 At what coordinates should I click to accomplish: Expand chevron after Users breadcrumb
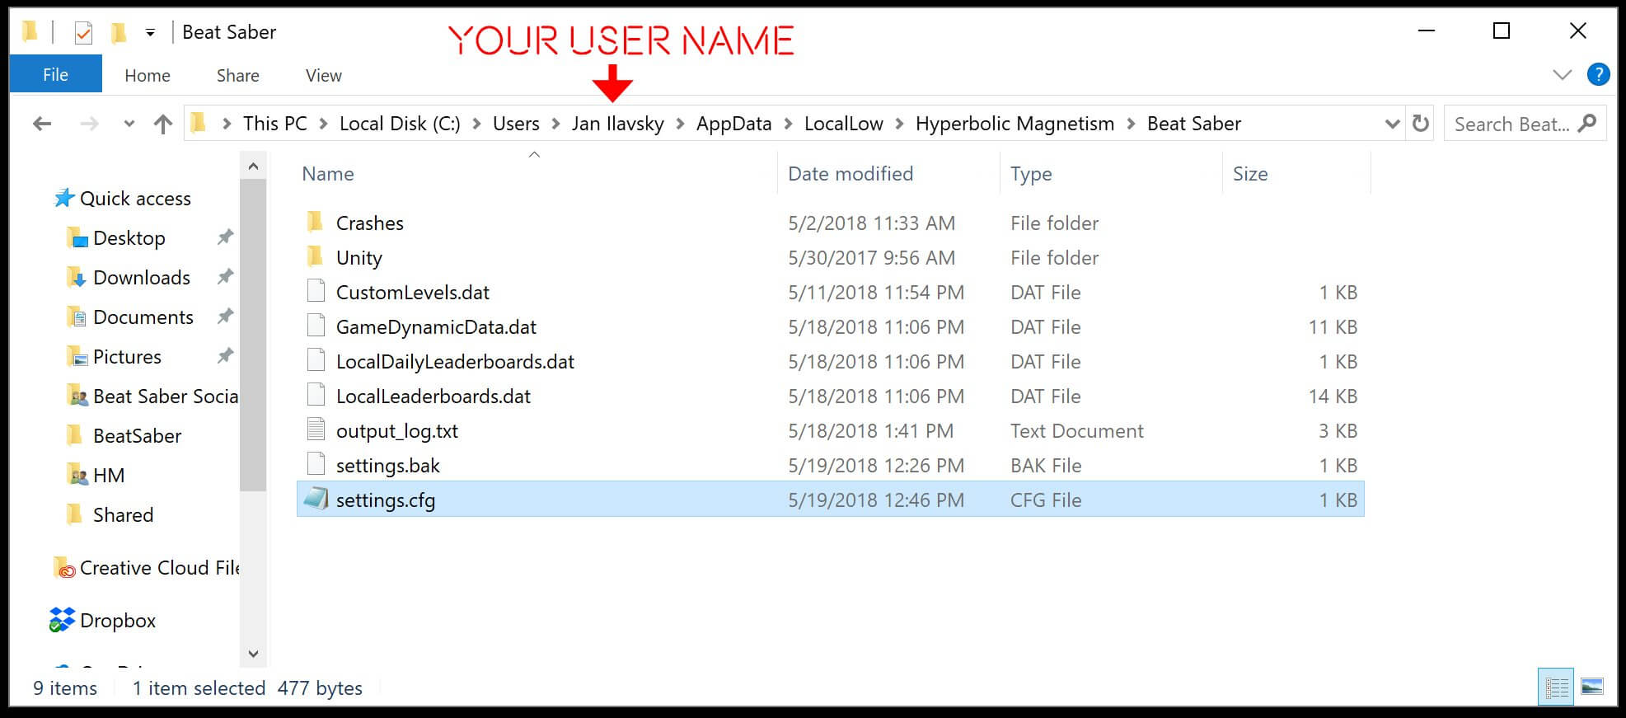(x=555, y=124)
